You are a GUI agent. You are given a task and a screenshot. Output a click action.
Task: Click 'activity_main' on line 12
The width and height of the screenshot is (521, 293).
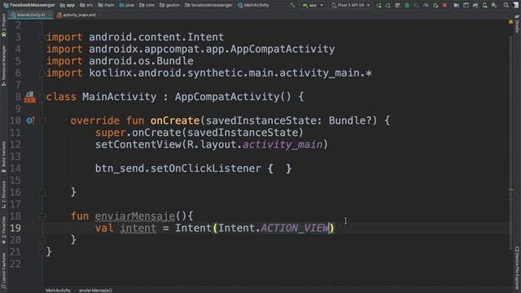click(x=282, y=145)
